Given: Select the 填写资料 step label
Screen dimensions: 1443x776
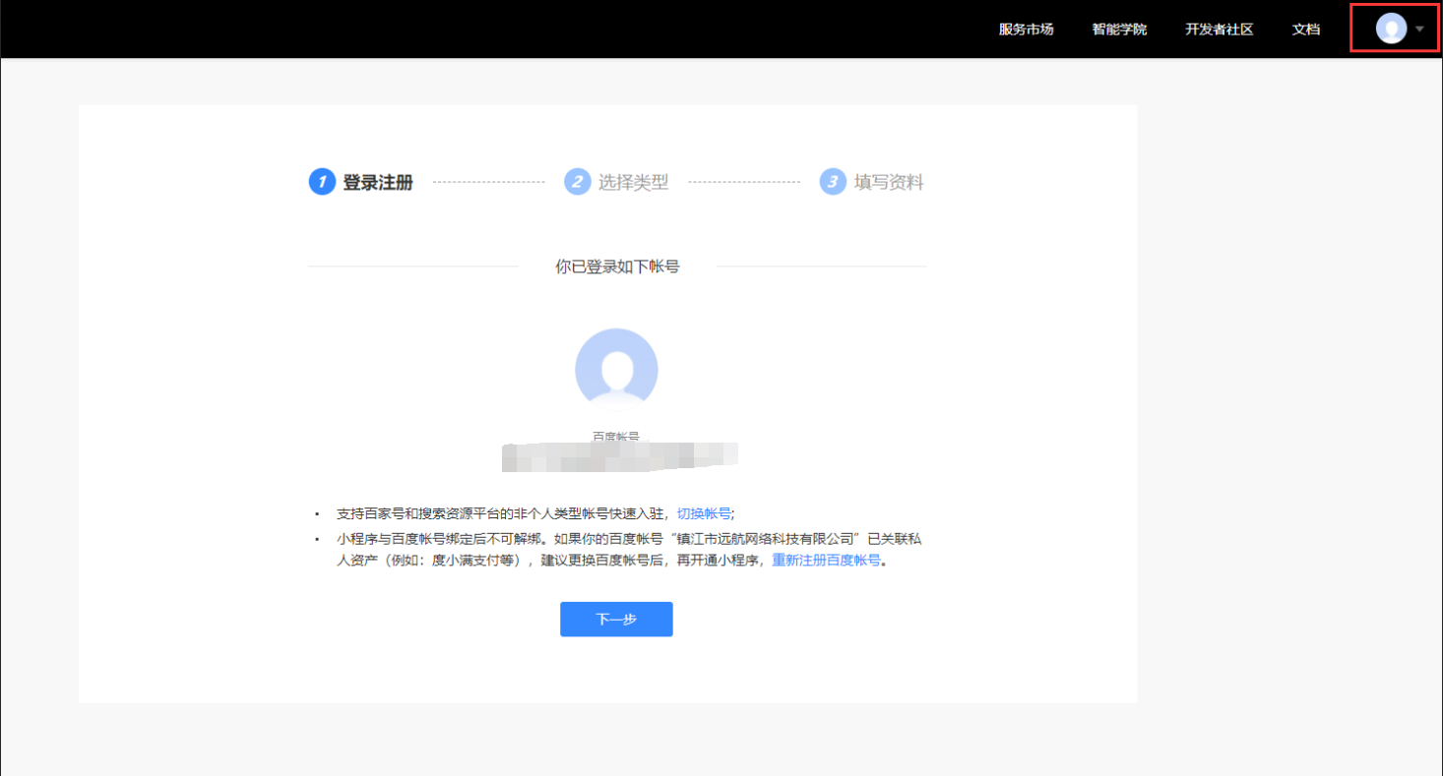Looking at the screenshot, I should [889, 182].
